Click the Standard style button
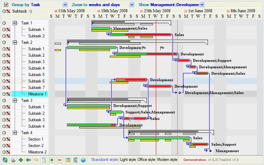Screen dimensions: 264x165 point(104,160)
